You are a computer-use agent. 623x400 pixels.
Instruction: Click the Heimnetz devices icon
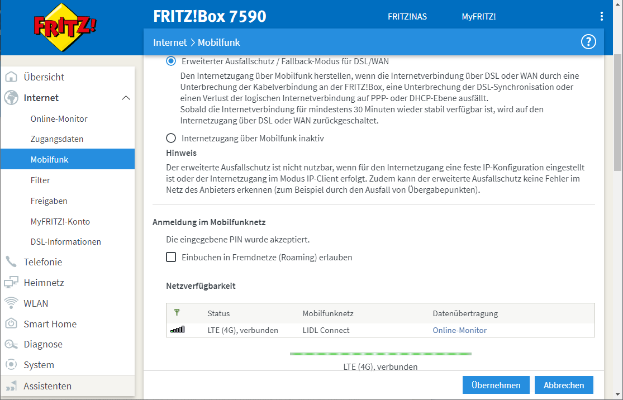pyautogui.click(x=11, y=283)
